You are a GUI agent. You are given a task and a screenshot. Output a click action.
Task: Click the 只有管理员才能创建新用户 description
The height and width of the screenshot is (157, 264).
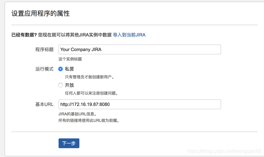tap(90, 77)
